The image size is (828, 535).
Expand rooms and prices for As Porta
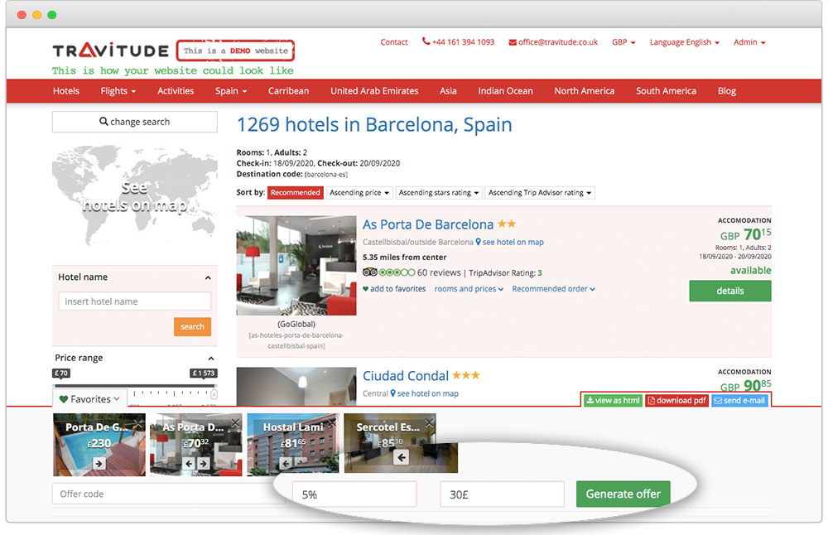coord(468,289)
